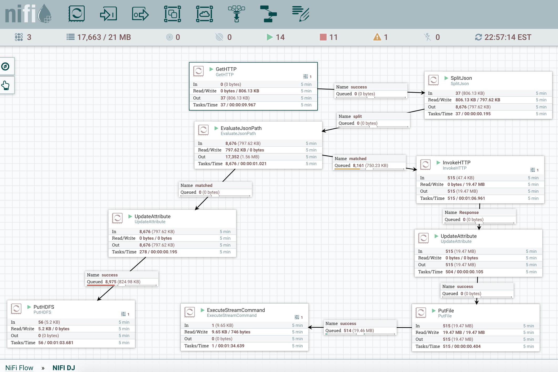Click the ExecuteStreamCommand processor title

click(x=236, y=310)
